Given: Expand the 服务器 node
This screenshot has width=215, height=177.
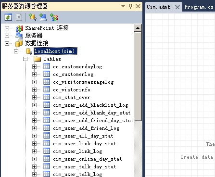Looking at the screenshot, I should (x=7, y=36).
